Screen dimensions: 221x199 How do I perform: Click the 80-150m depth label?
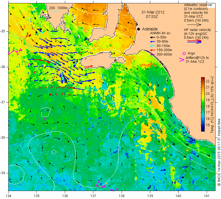163,46
